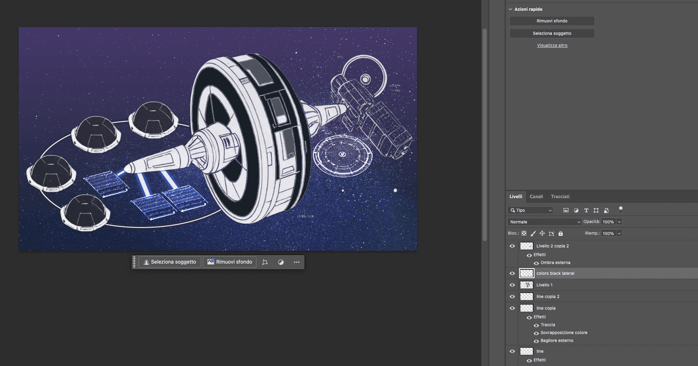Screen dimensions: 698x366
Task: Click the Visualizza altro link
Action: 552,46
